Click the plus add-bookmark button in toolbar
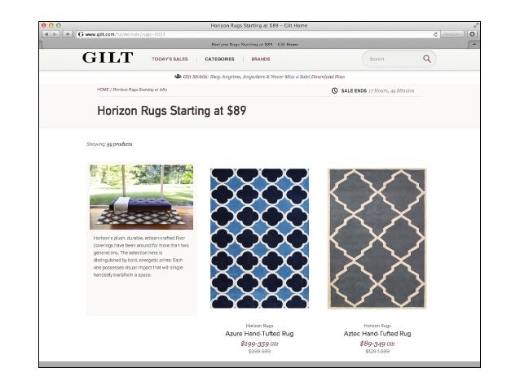Screen dimensions: 520x390 [68, 34]
